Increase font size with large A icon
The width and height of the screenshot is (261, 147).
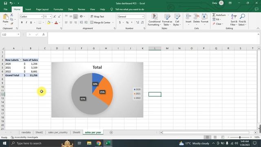[x=55, y=16]
